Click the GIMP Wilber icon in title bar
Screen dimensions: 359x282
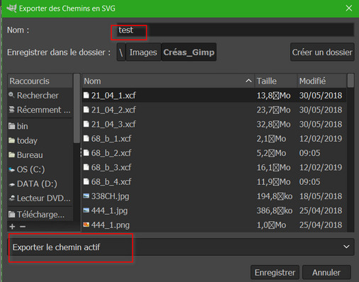[x=11, y=9]
